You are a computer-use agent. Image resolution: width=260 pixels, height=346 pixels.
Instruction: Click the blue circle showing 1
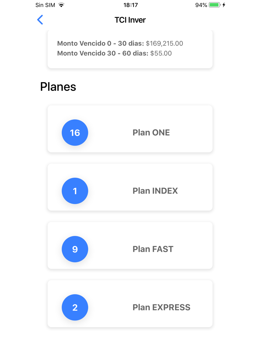[75, 191]
